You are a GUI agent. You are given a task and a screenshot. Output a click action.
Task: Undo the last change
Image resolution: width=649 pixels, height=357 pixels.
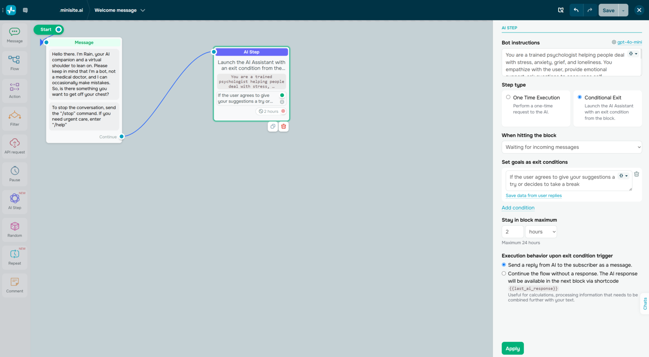tap(576, 10)
